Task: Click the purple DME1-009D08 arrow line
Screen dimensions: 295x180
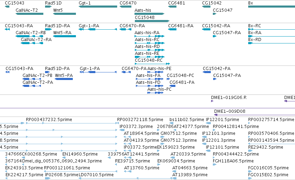Action: [254, 115]
